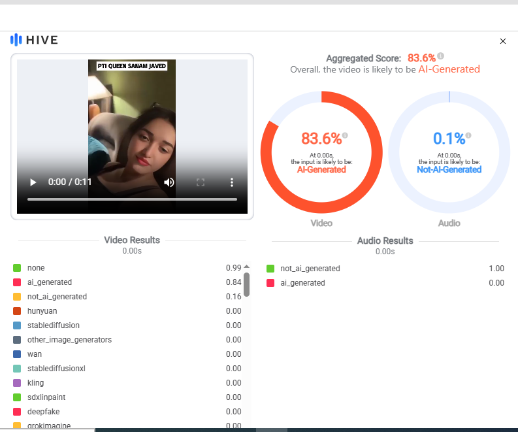Click yellow swatch beside video not_ai_generated
The image size is (518, 432).
click(x=17, y=297)
